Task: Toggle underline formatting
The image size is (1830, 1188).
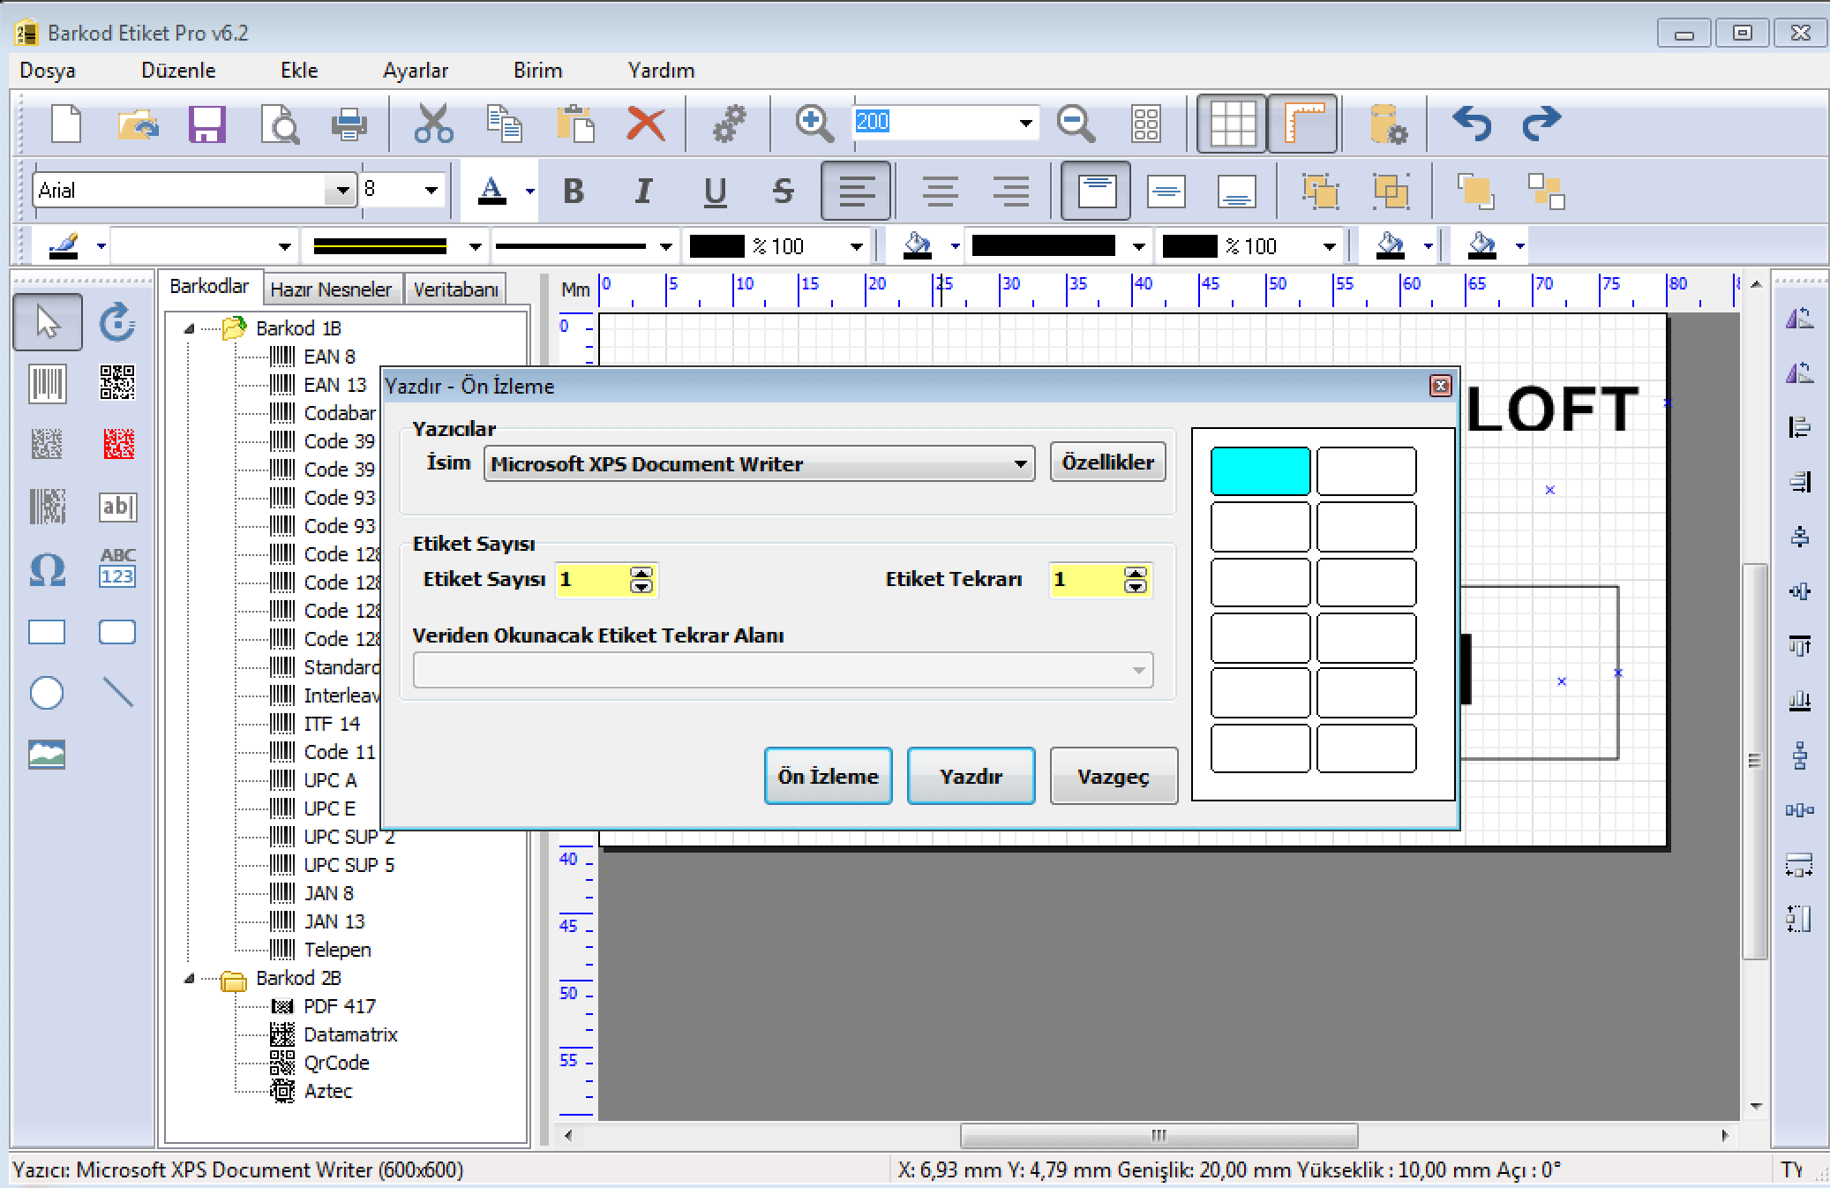Action: tap(715, 192)
